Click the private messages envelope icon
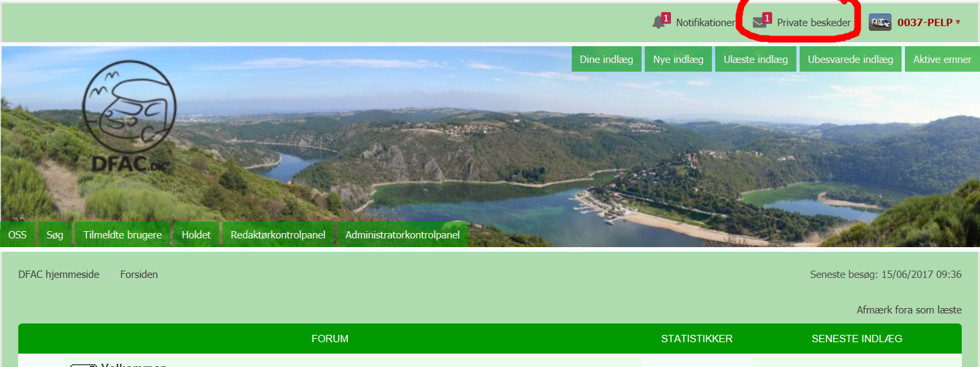Image resolution: width=980 pixels, height=367 pixels. pyautogui.click(x=759, y=23)
